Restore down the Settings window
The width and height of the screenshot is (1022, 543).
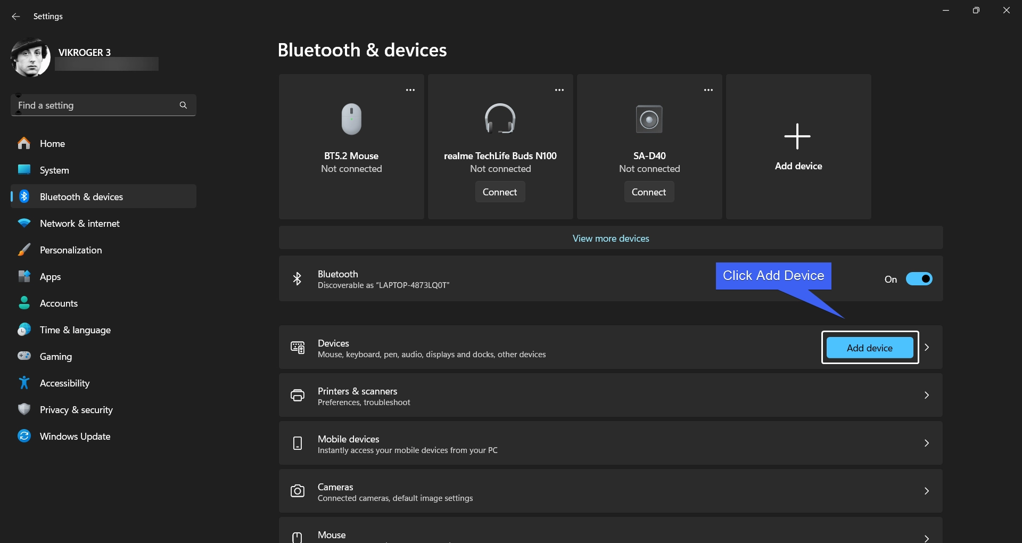[x=976, y=10]
